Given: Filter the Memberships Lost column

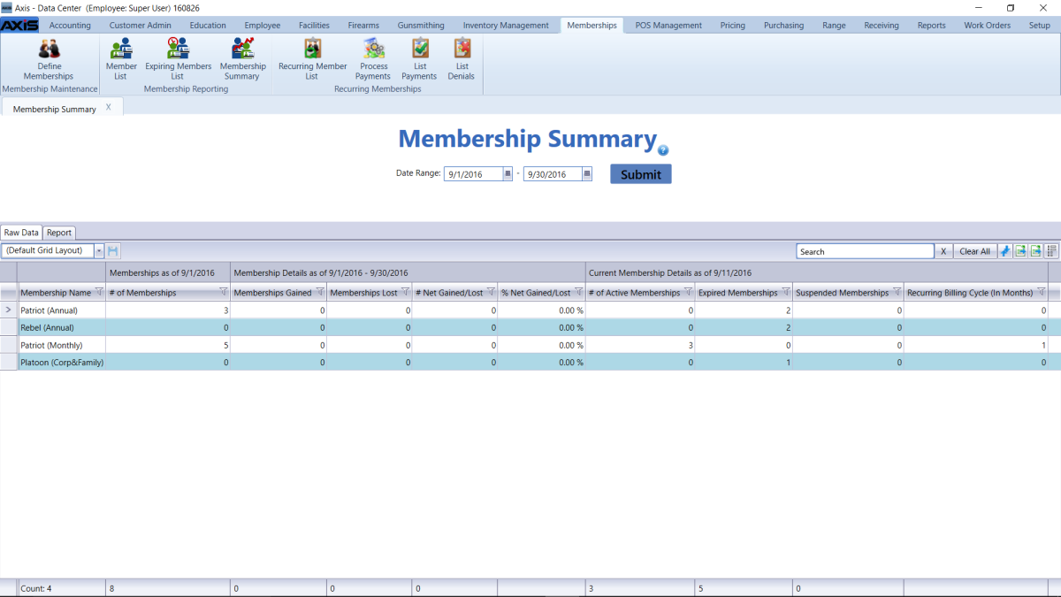Looking at the screenshot, I should [405, 292].
